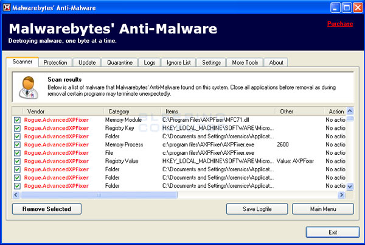This screenshot has height=245, width=365.
Task: Open the Update tab
Action: [x=87, y=63]
